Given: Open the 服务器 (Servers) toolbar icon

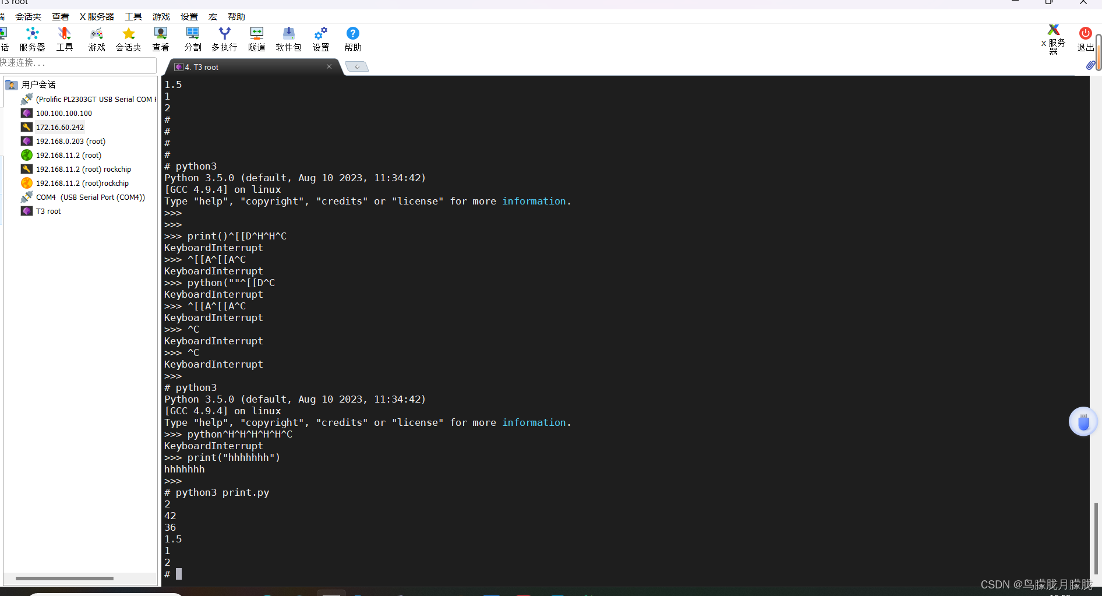Looking at the screenshot, I should pos(32,39).
